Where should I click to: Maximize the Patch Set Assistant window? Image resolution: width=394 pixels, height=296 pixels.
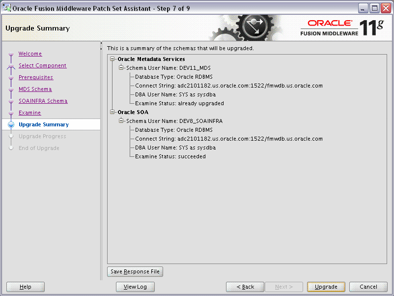coord(374,8)
